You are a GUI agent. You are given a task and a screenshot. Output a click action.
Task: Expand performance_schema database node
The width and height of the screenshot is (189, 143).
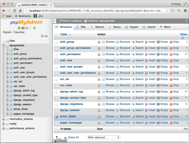[4, 129]
